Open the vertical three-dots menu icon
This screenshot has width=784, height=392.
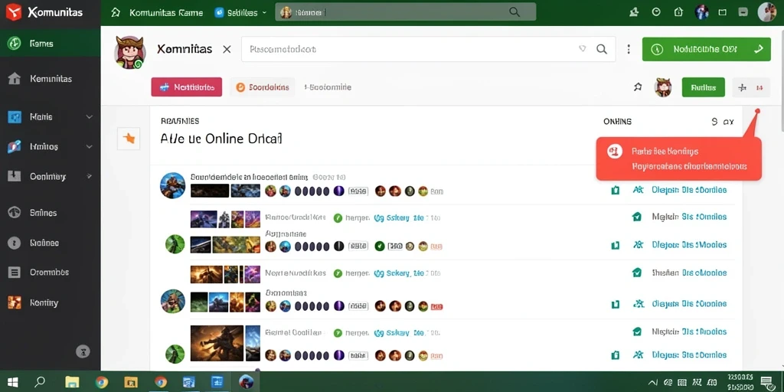629,49
